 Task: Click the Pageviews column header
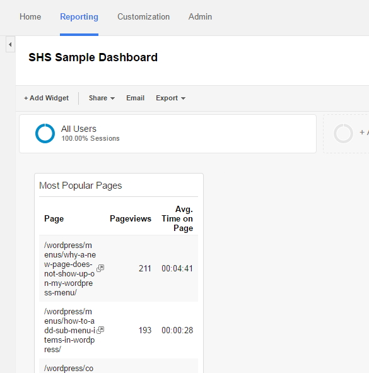point(131,218)
